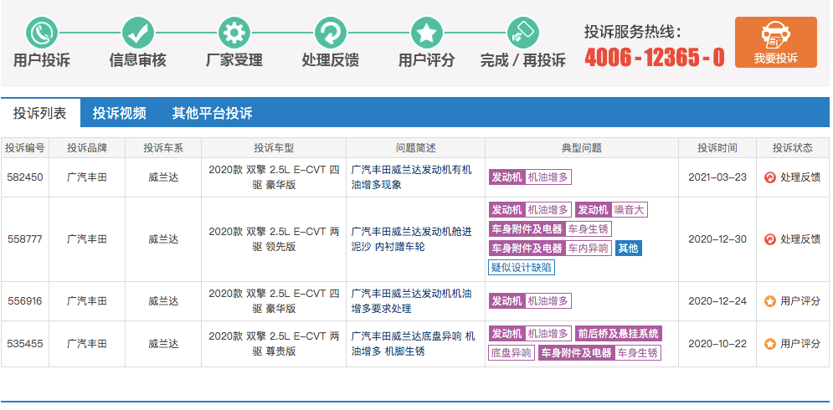The image size is (833, 410).
Task: Click the 投诉车系 column header
Action: pos(163,148)
